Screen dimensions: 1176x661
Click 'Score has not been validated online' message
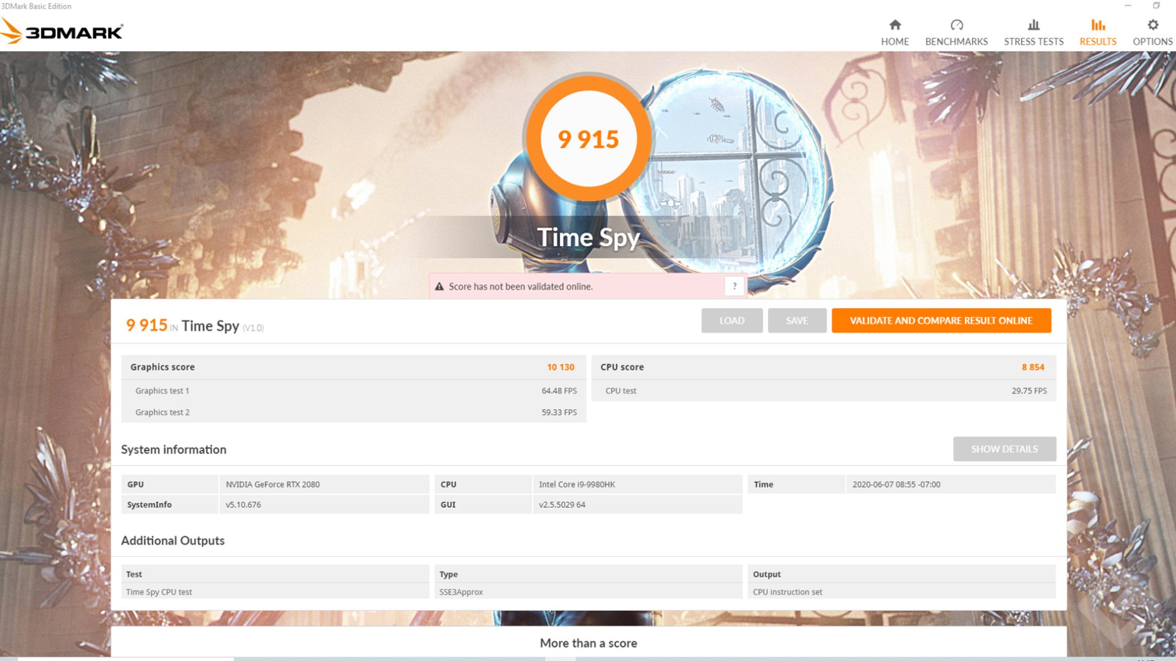pos(521,286)
